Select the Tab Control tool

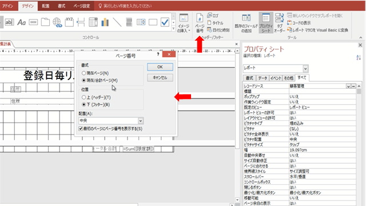45,22
